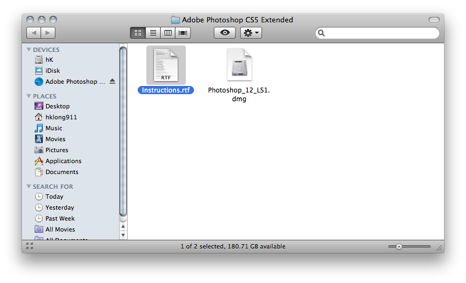This screenshot has height=283, width=466.
Task: Click the Yesterday smart search clock icon
Action: [x=38, y=207]
